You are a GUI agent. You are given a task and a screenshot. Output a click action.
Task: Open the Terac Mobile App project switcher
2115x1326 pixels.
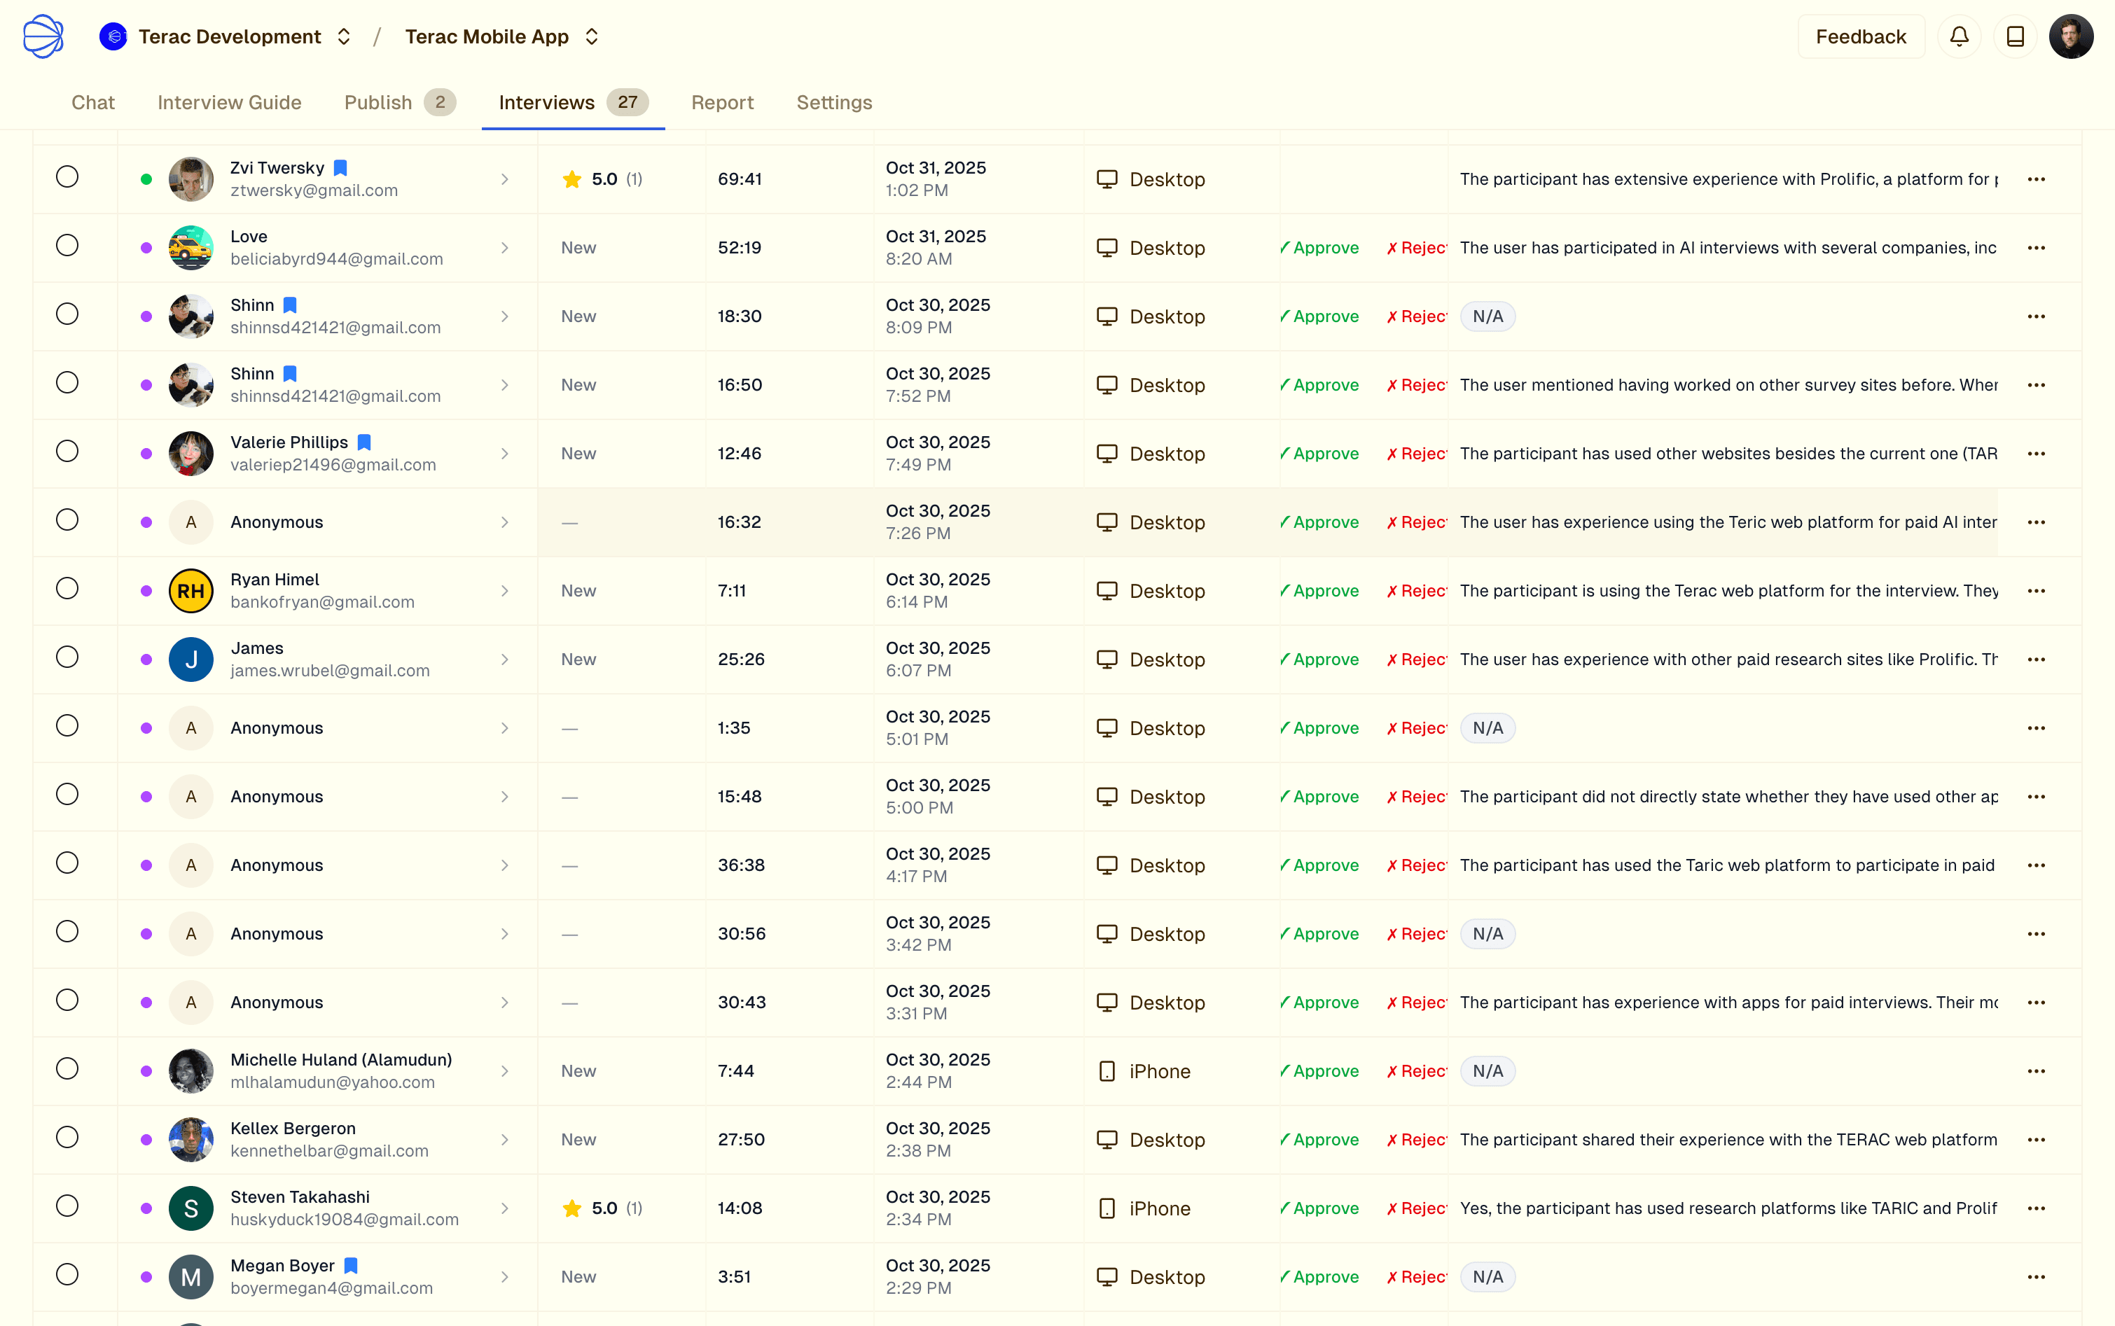[x=592, y=36]
